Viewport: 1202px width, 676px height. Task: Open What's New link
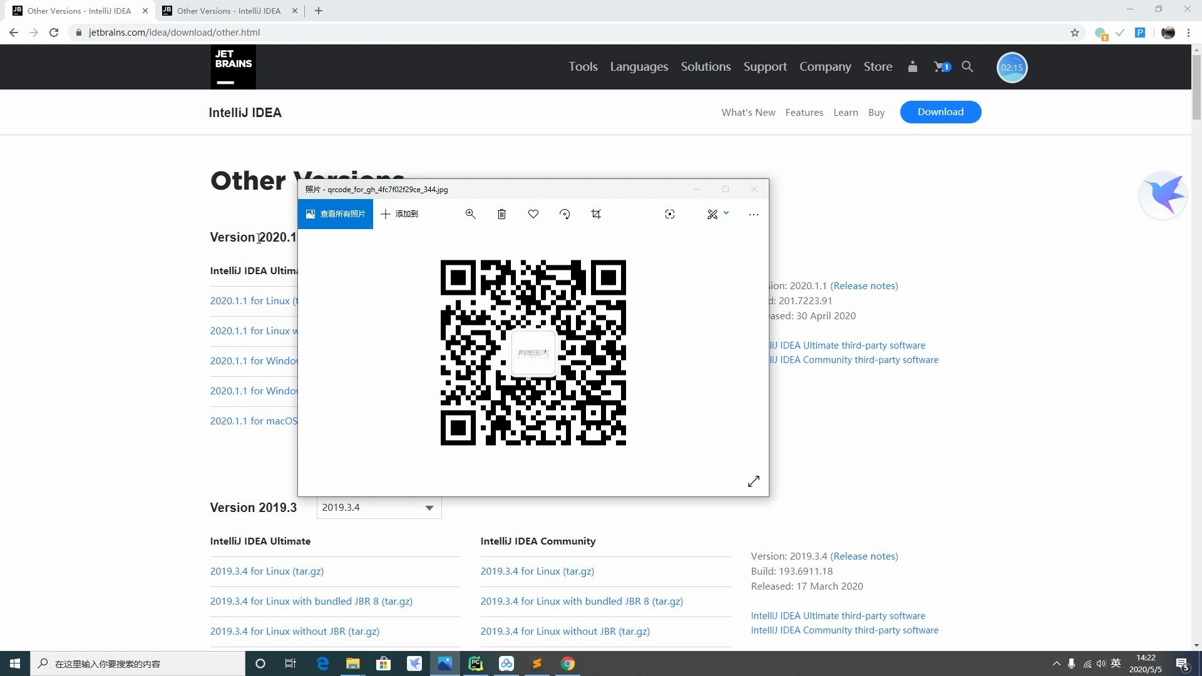tap(748, 113)
